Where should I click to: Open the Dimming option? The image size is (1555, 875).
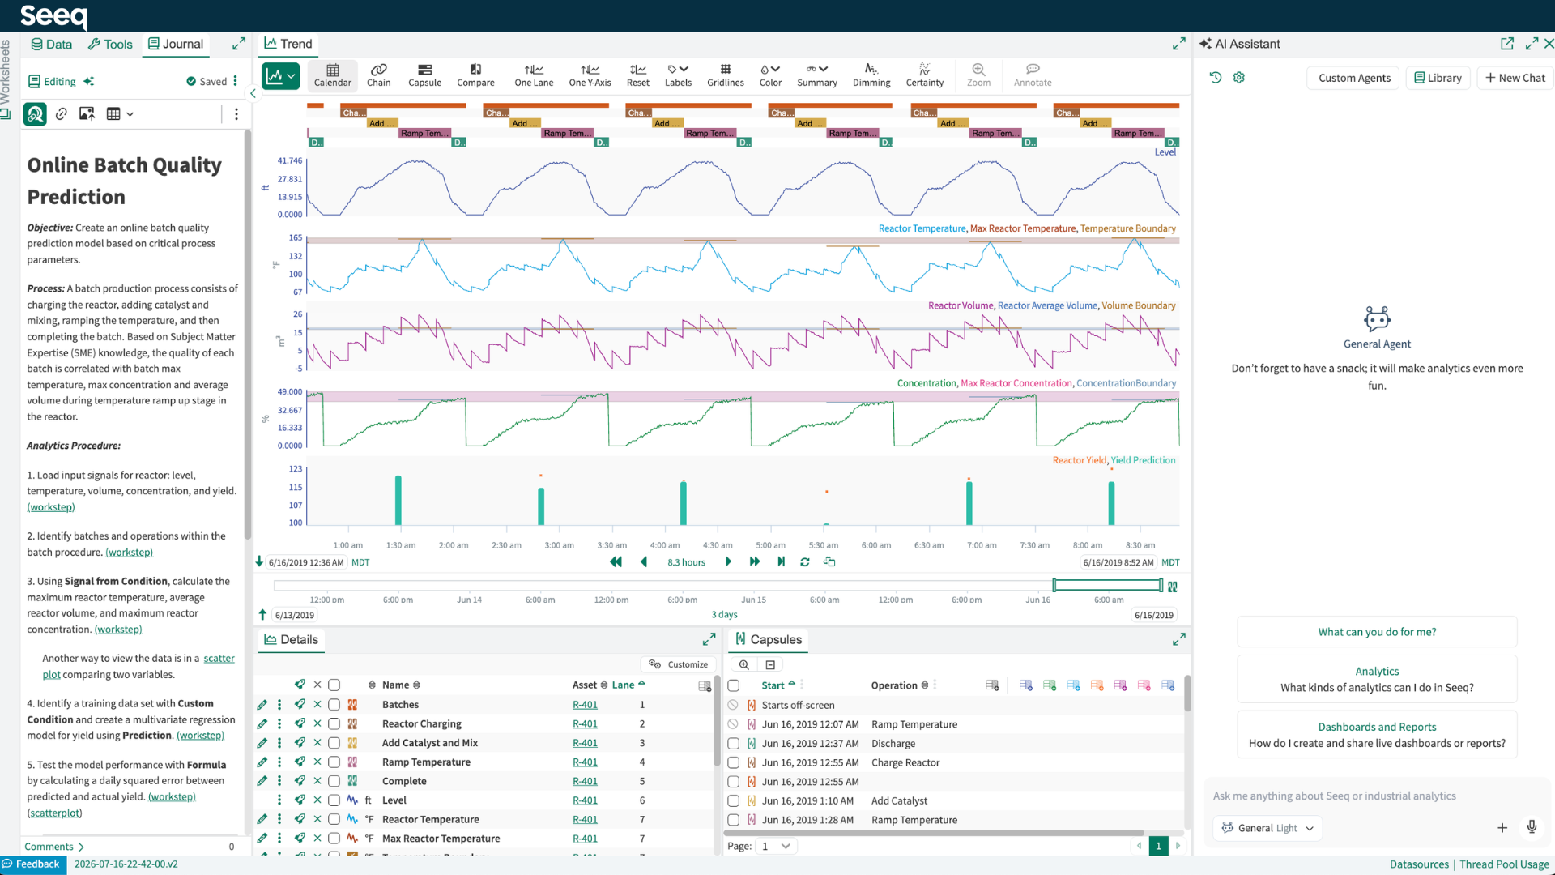click(871, 75)
